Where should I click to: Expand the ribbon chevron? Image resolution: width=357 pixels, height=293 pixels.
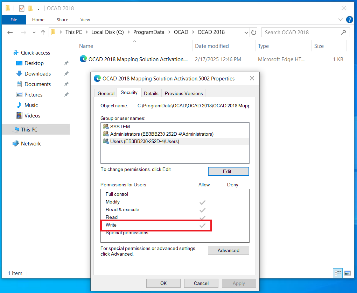[341, 20]
